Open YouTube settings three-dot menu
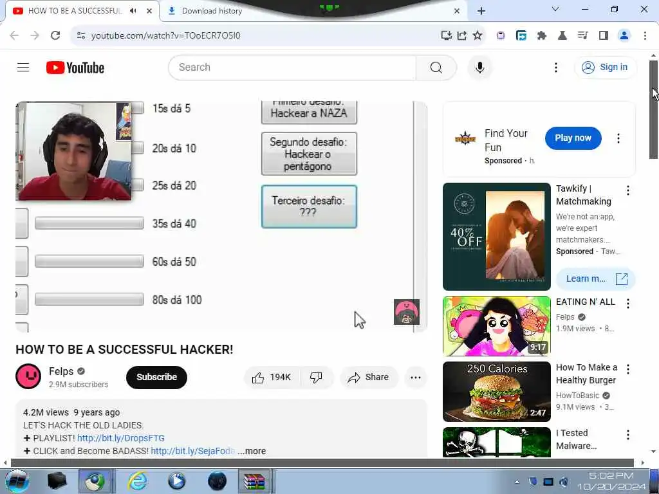659x494 pixels. [555, 67]
